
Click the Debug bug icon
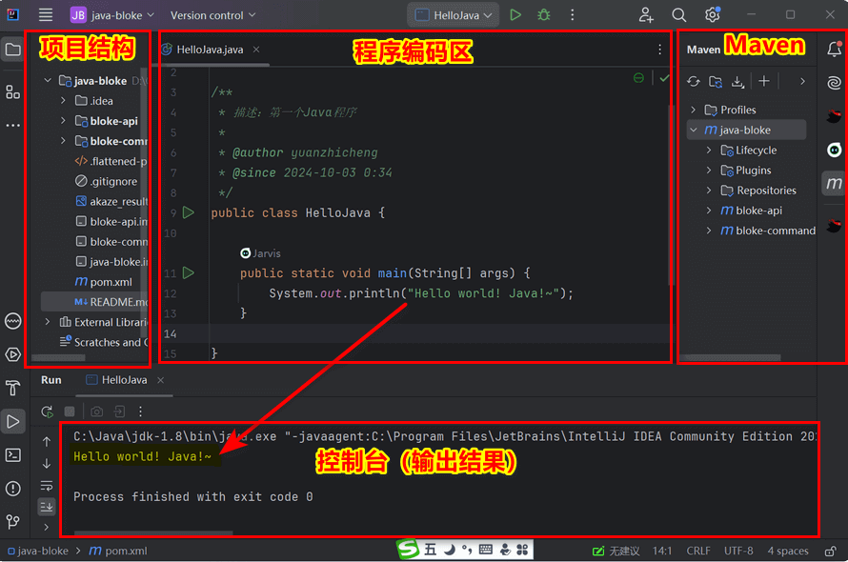(544, 15)
